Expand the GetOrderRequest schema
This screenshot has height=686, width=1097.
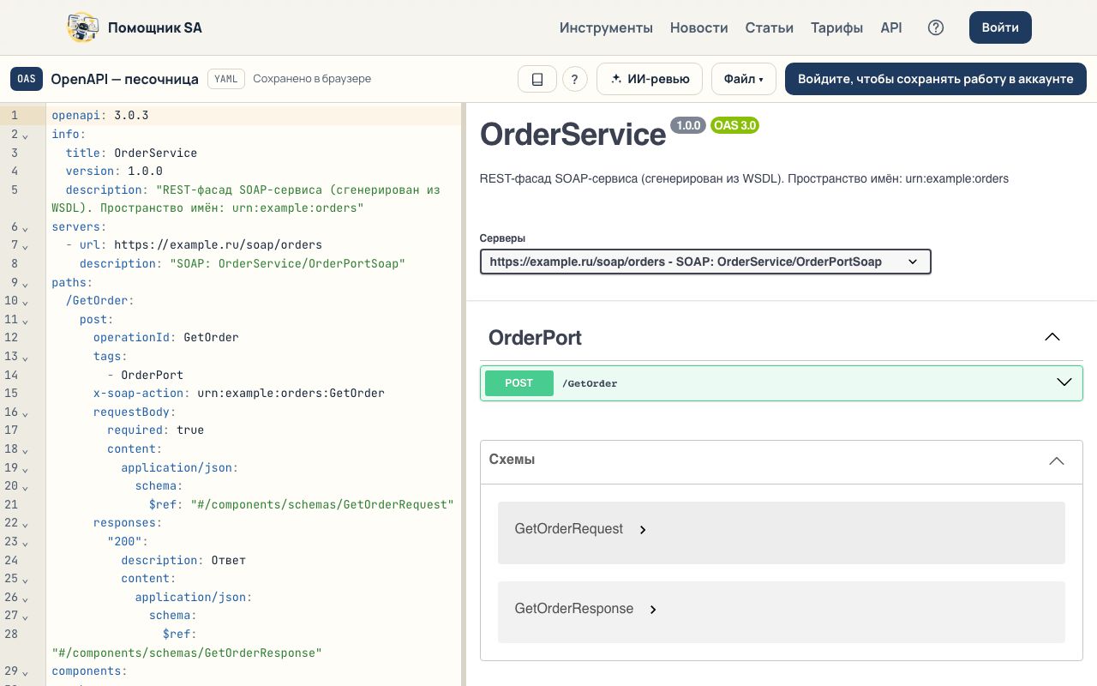(643, 530)
